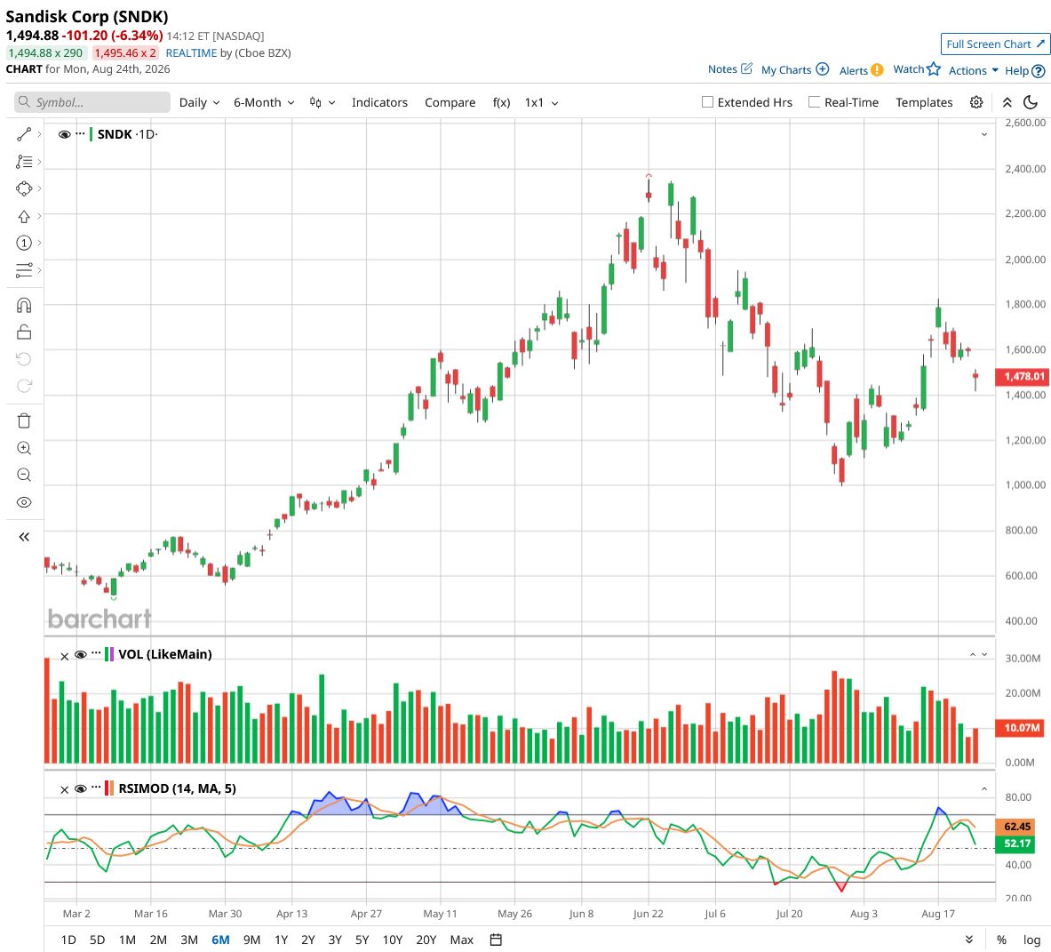Screen dimensions: 1051x952
Task: Select the 5Y range tab
Action: coord(362,940)
